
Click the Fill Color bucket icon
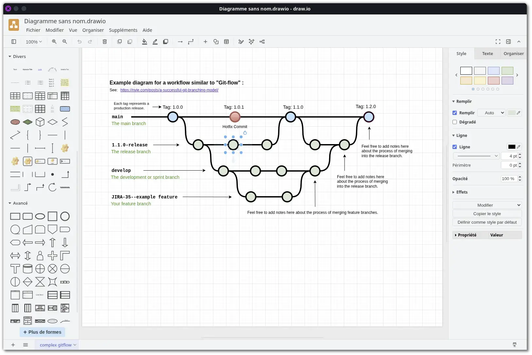tap(145, 42)
